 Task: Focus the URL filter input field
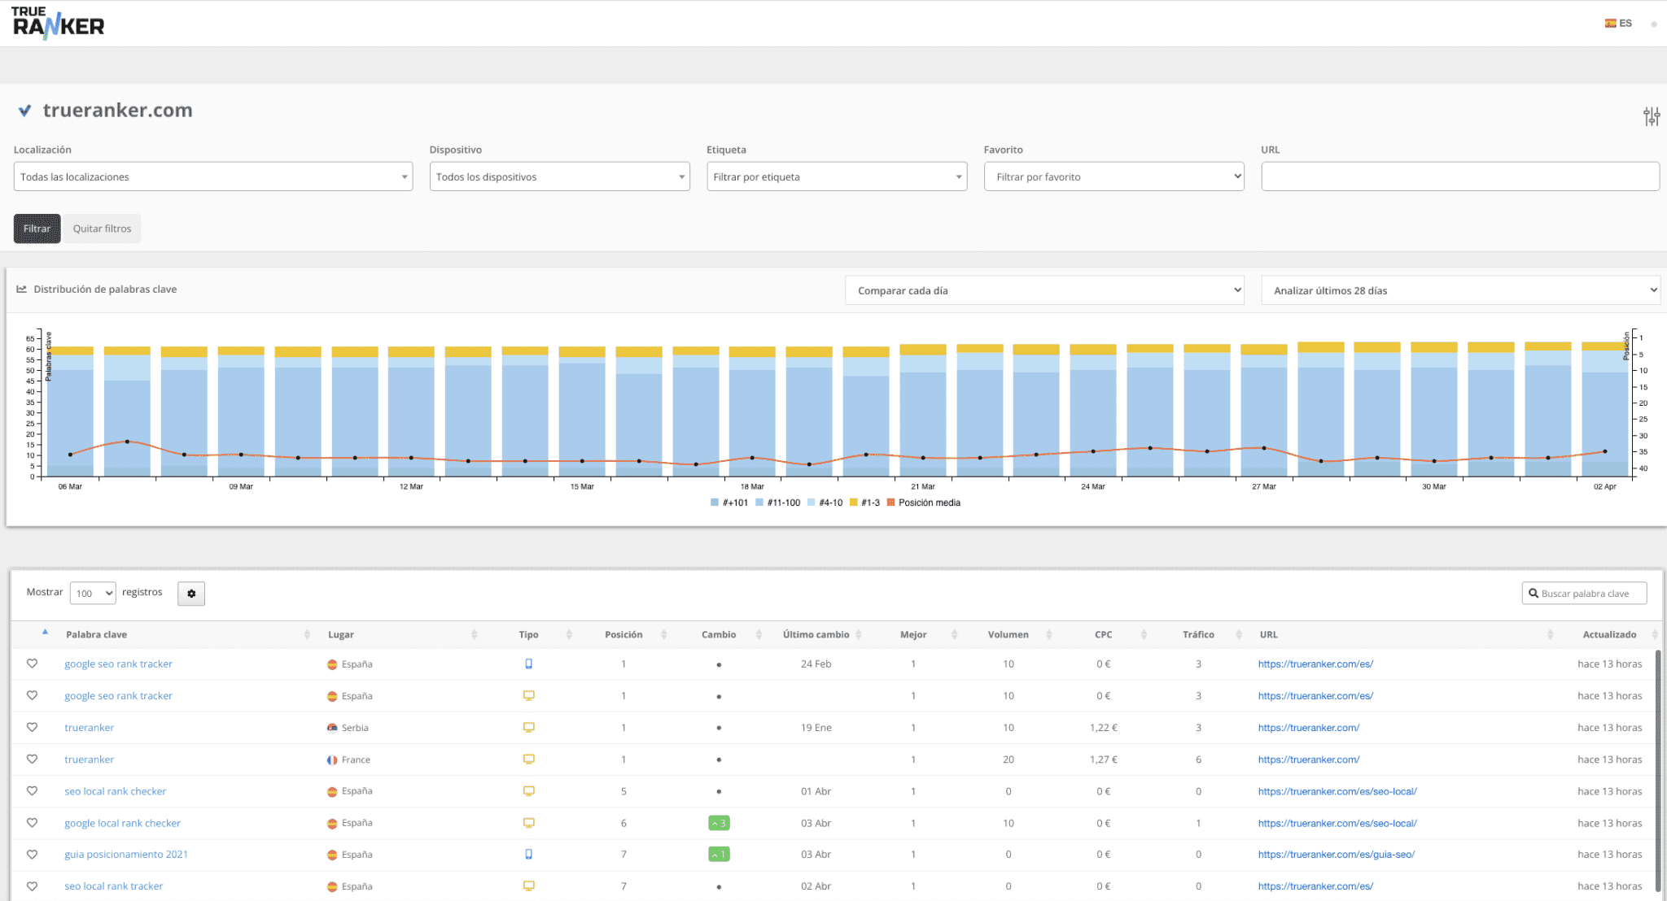1460,176
